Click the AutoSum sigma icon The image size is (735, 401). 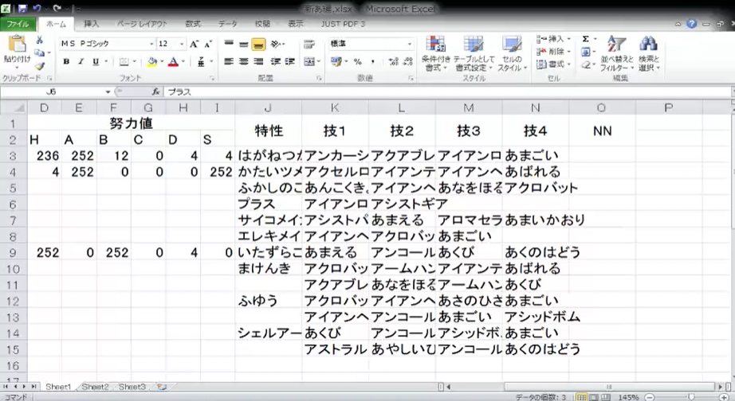(585, 39)
